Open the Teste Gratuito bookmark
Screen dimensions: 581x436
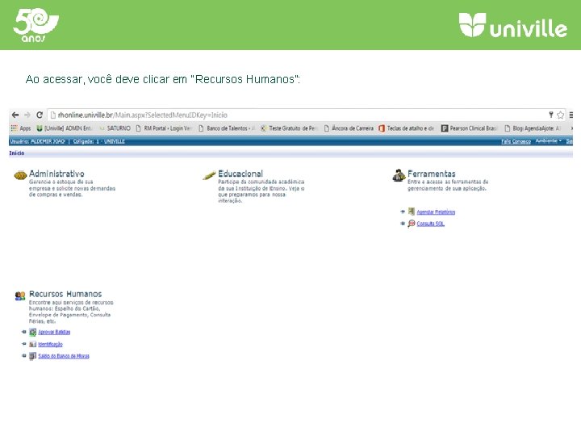click(289, 128)
